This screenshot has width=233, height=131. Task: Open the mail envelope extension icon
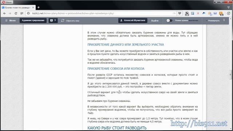(215, 13)
